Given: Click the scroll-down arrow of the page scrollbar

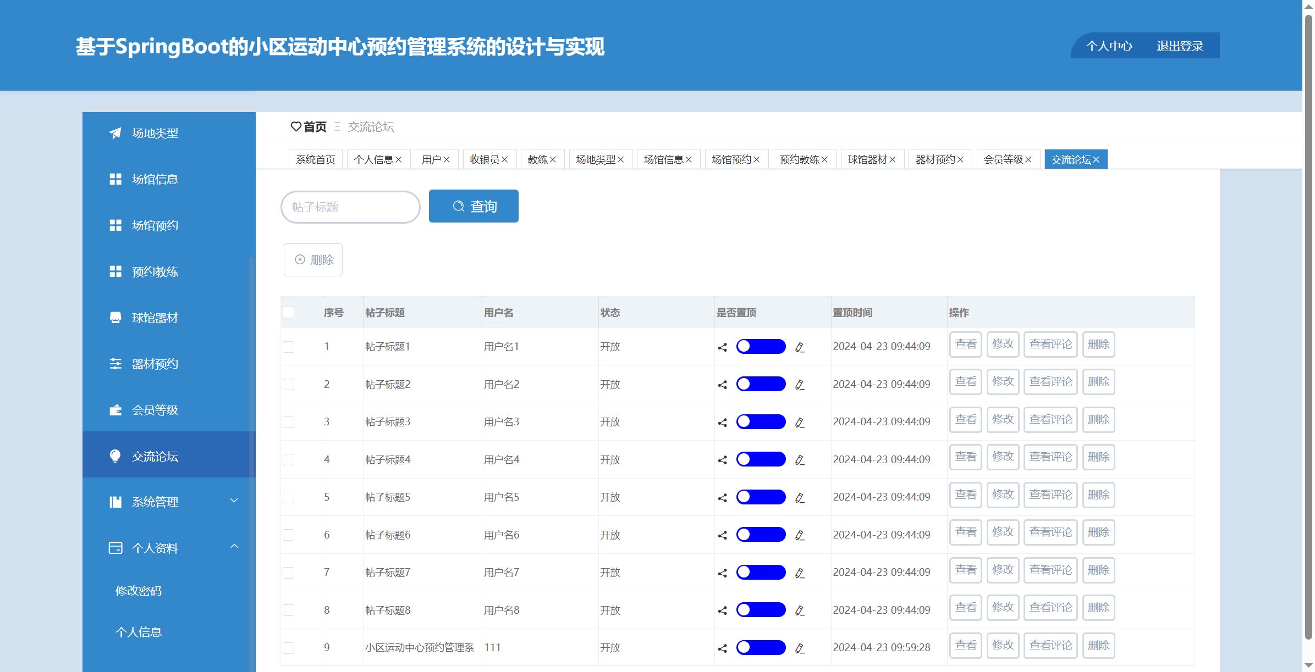Looking at the screenshot, I should click(x=1308, y=666).
